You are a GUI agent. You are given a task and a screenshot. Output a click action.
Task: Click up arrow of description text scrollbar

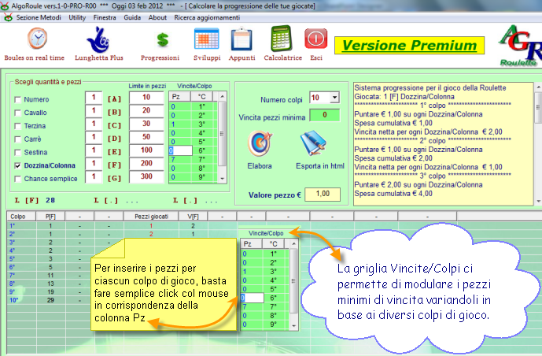tap(538, 86)
